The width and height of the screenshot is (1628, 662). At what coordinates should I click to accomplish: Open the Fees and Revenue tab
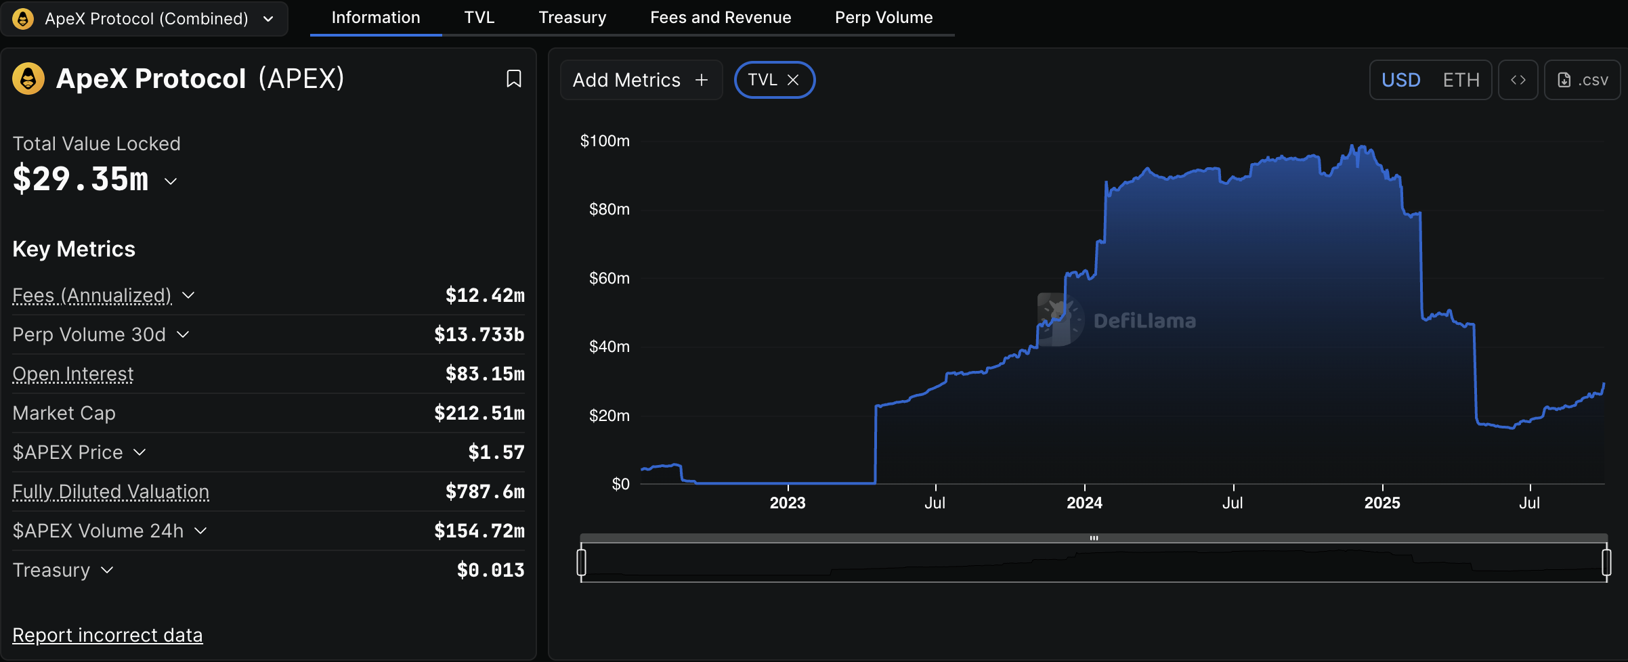tap(721, 18)
